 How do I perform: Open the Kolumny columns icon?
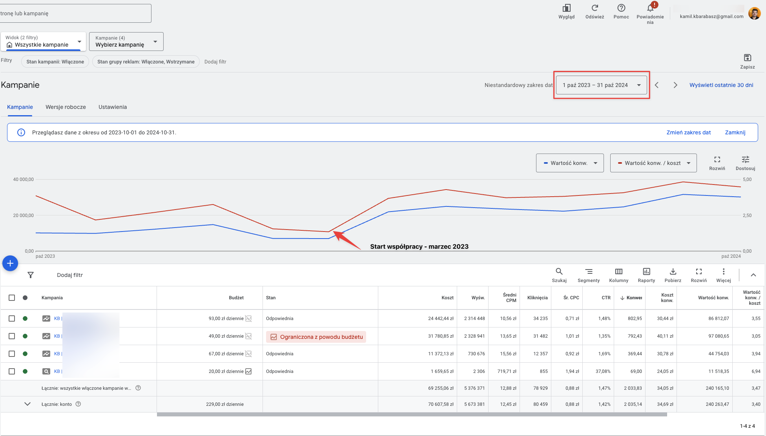pyautogui.click(x=619, y=271)
